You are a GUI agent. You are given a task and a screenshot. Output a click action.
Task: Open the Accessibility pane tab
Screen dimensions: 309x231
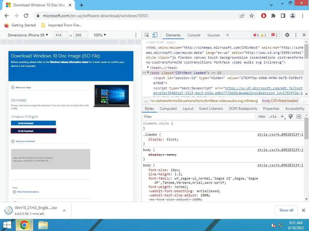click(295, 109)
